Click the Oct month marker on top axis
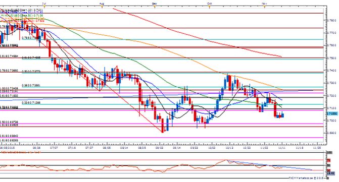Image resolution: width=339 pixels, height=182 pixels. [209, 4]
